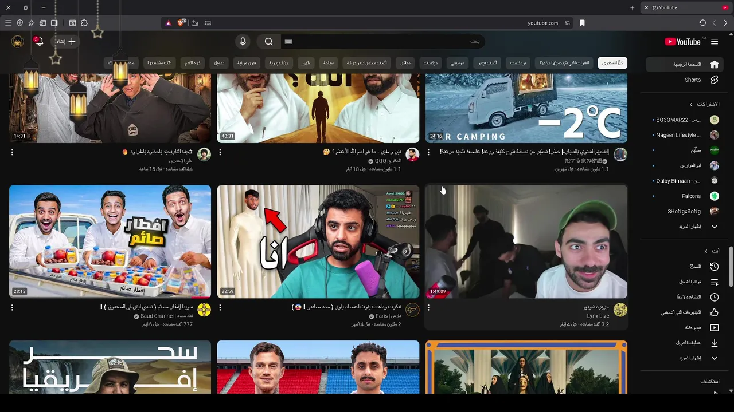Image resolution: width=734 pixels, height=412 pixels.
Task: Select the 'سياحة' filter chip
Action: pyautogui.click(x=329, y=63)
